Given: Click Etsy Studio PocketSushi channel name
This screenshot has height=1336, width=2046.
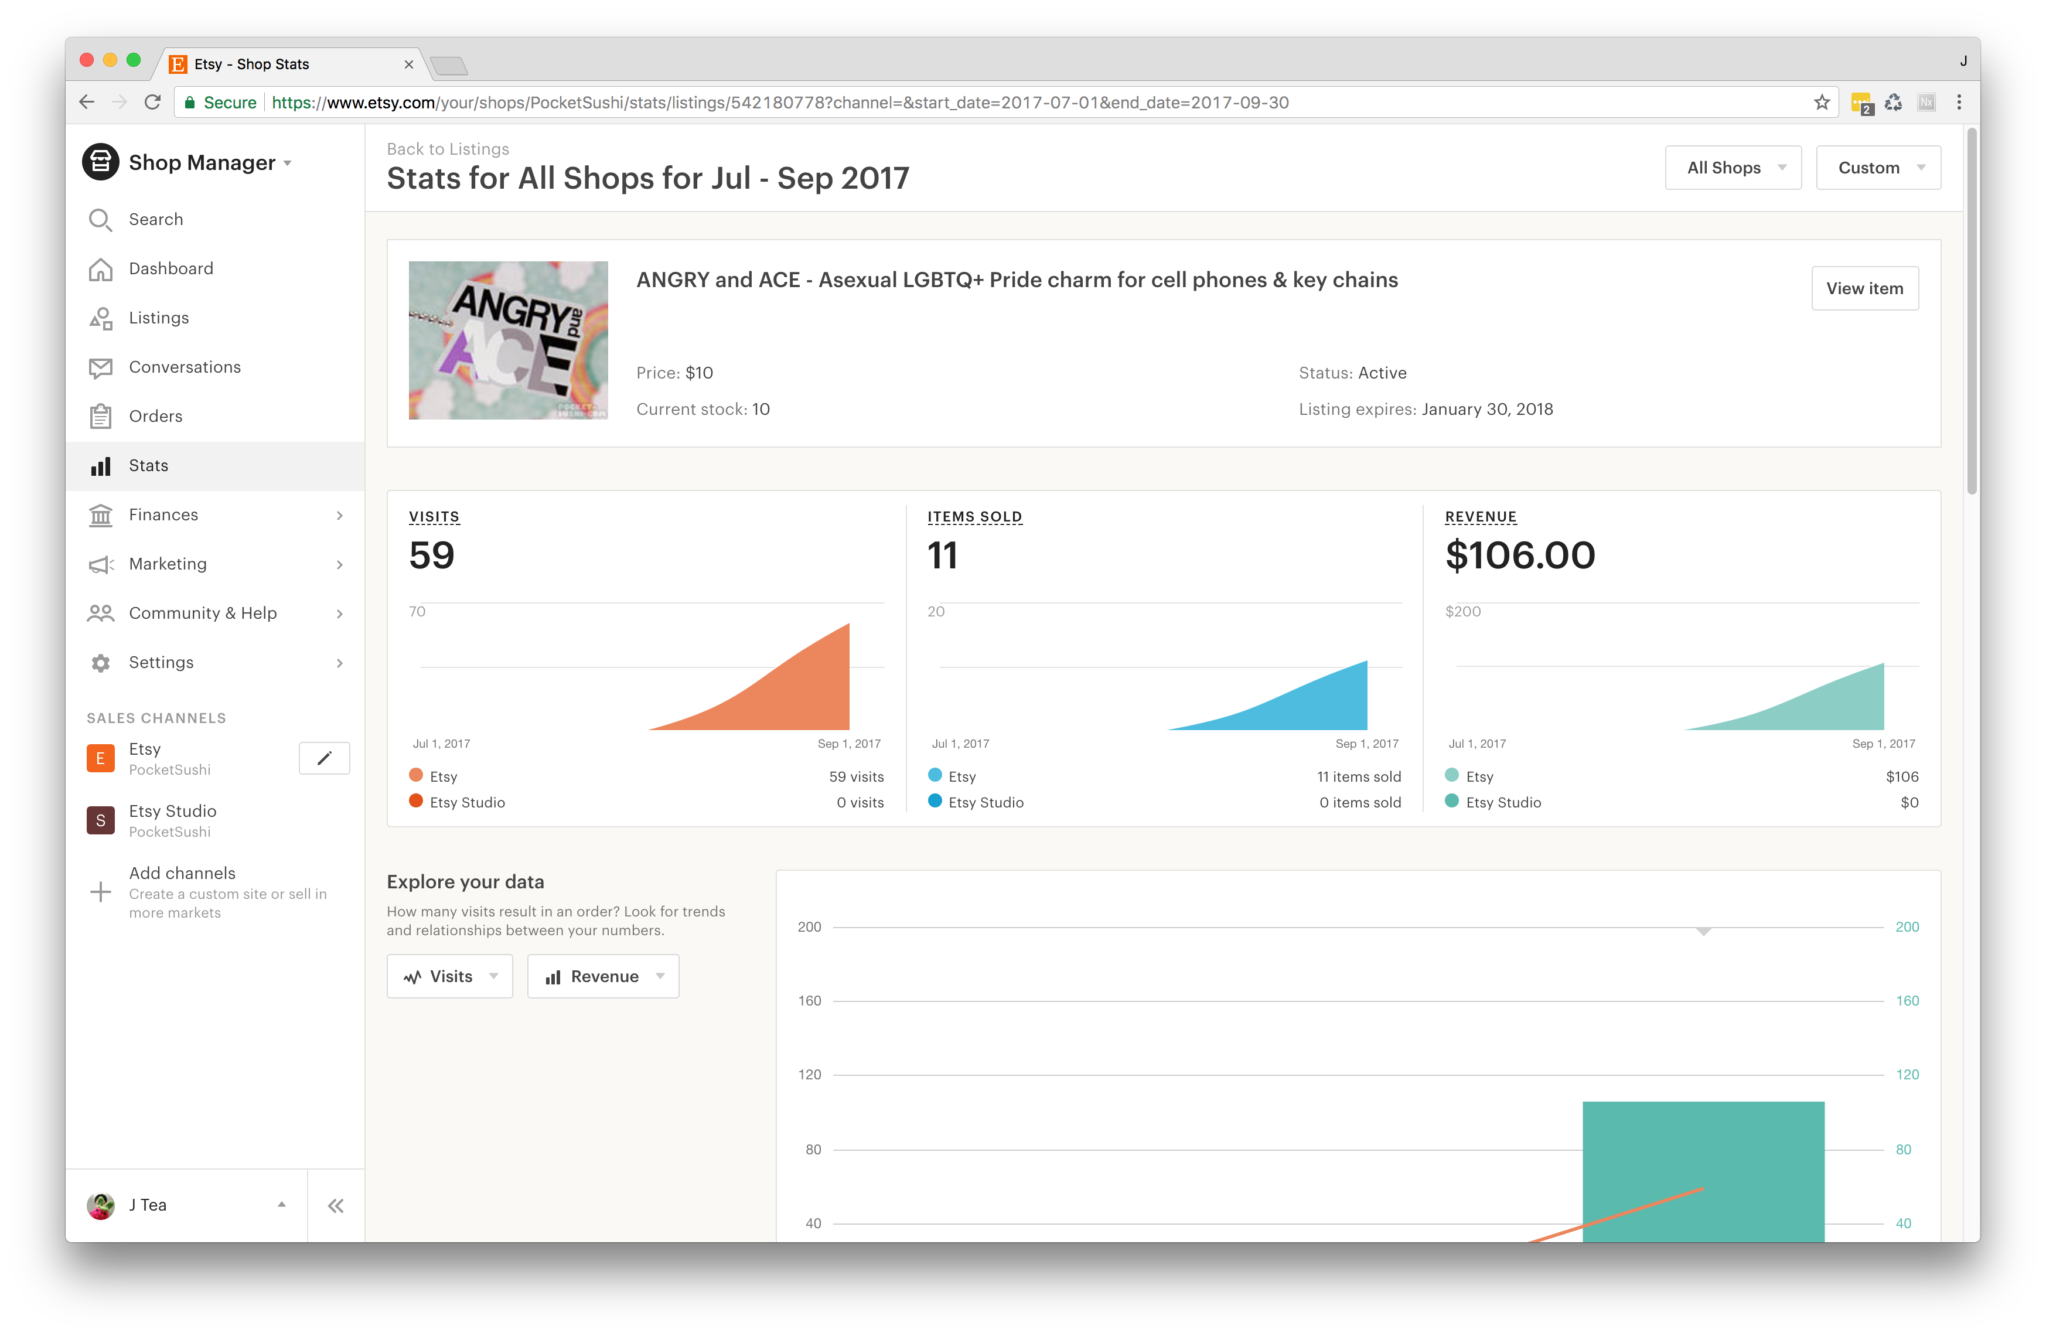Looking at the screenshot, I should 173,820.
